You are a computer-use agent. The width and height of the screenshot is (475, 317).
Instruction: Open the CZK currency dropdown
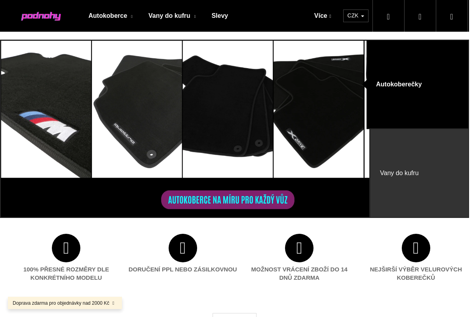click(x=355, y=16)
